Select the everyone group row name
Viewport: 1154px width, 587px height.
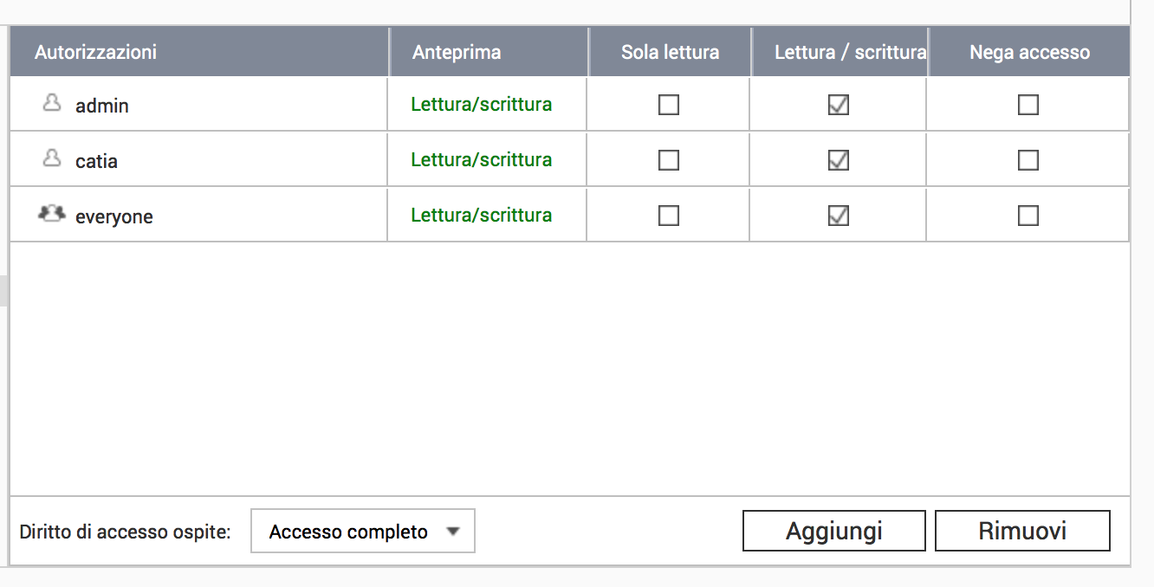pos(113,216)
